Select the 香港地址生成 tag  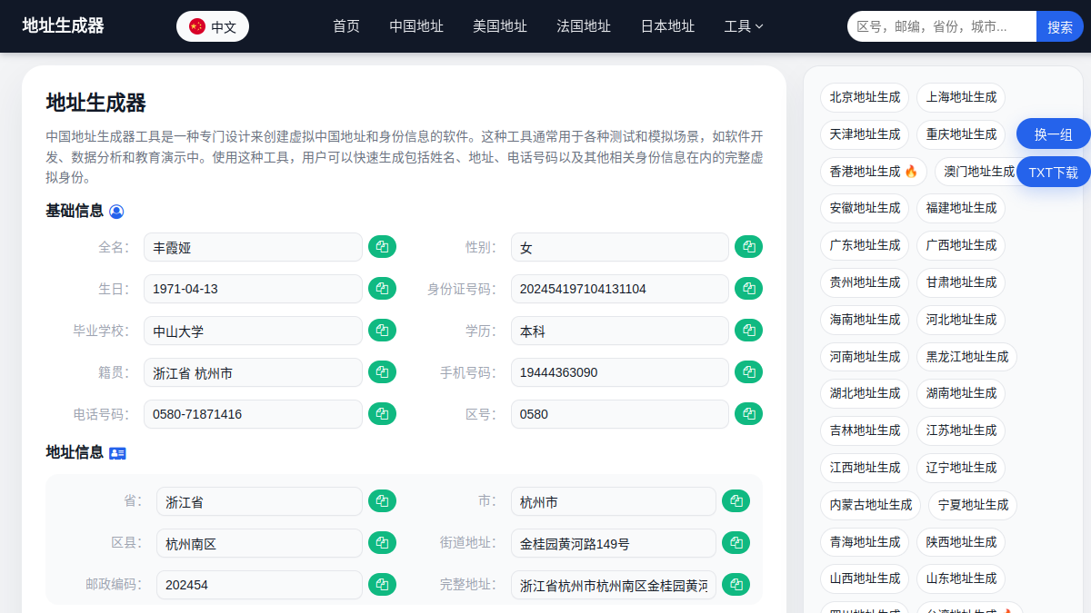click(874, 172)
